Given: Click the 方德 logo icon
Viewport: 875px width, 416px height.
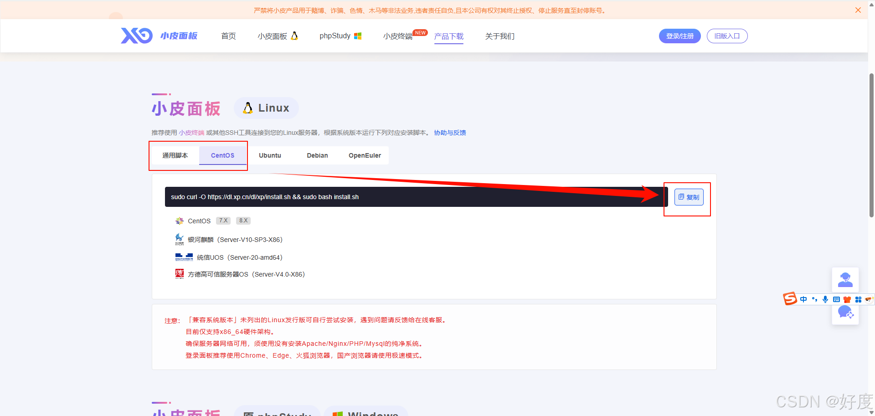Looking at the screenshot, I should pyautogui.click(x=180, y=274).
